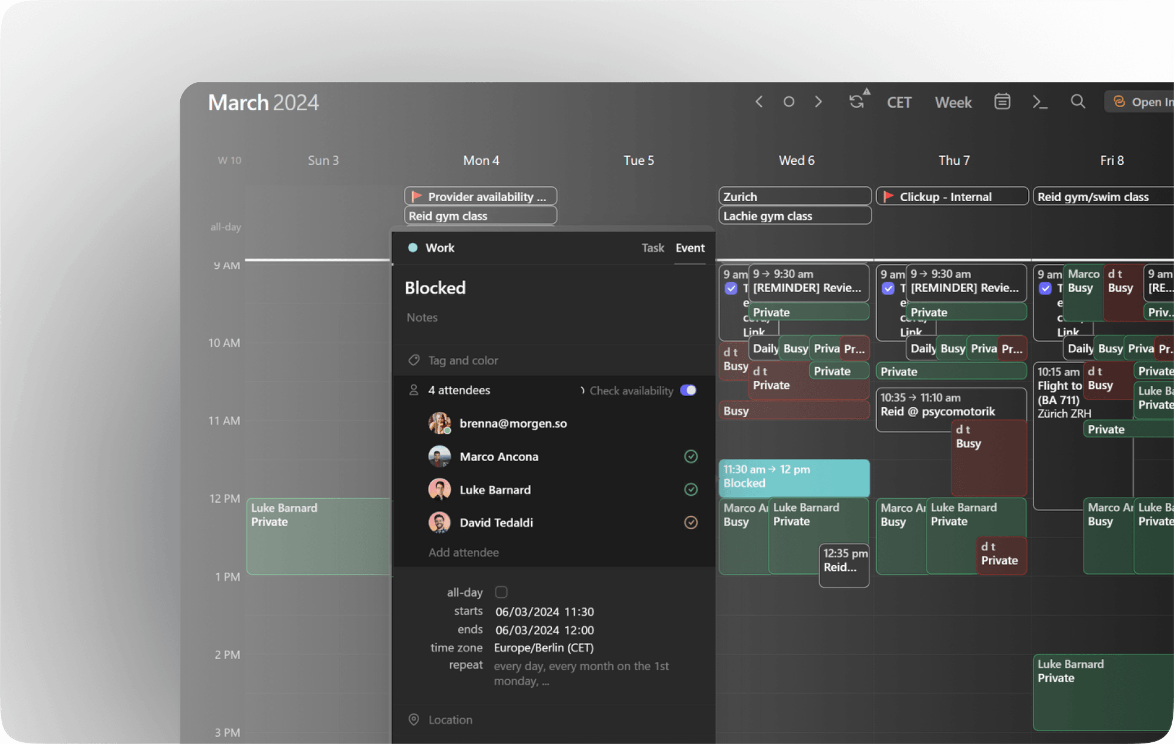Click the sync refresh icon
This screenshot has height=744, width=1174.
pos(856,102)
